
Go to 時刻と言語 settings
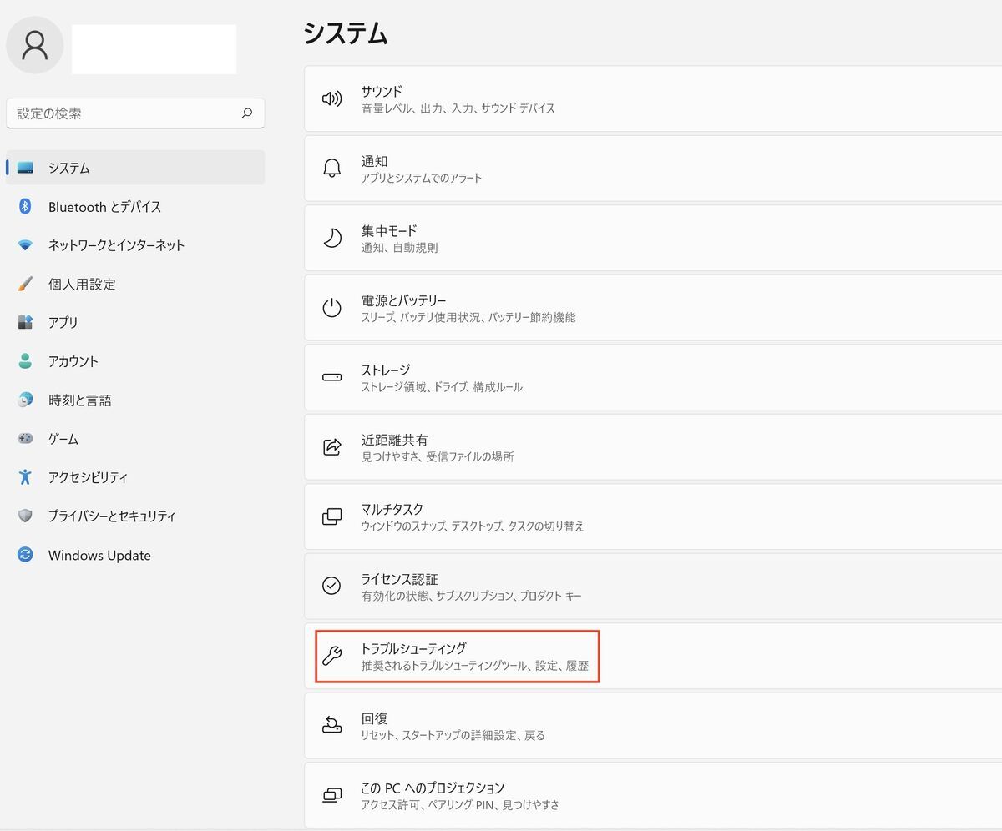[x=135, y=400]
